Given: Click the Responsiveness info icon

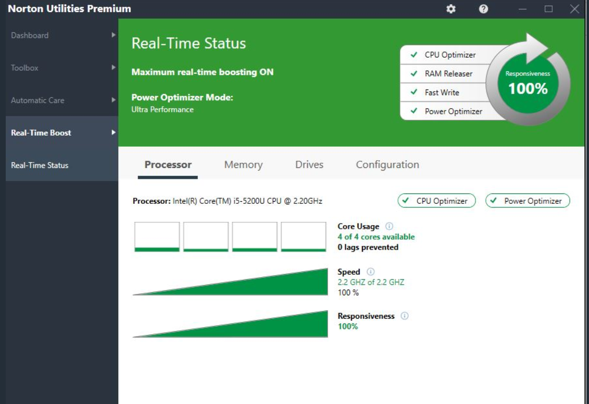Looking at the screenshot, I should click(x=405, y=316).
